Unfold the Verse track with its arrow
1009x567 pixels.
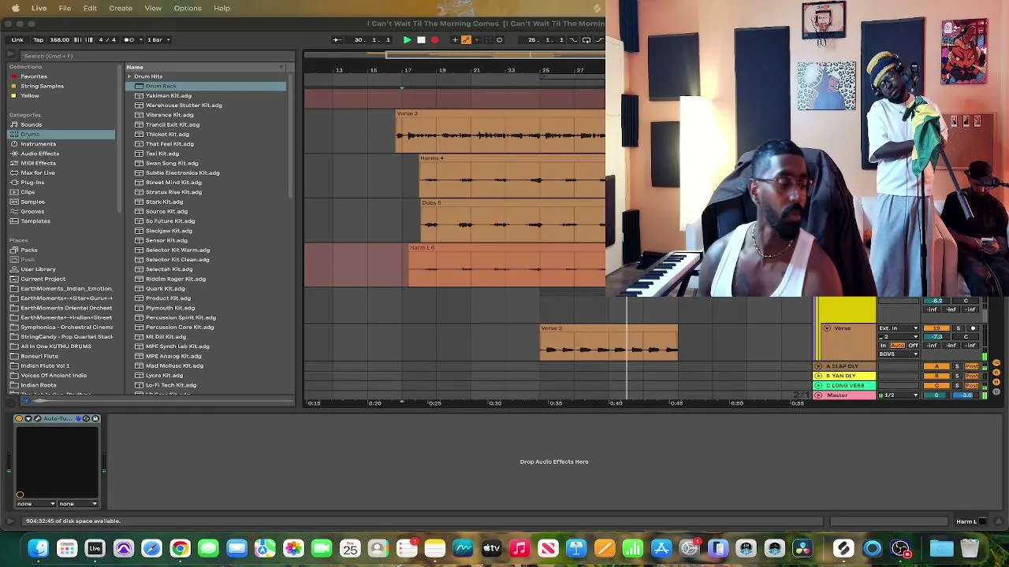(827, 328)
